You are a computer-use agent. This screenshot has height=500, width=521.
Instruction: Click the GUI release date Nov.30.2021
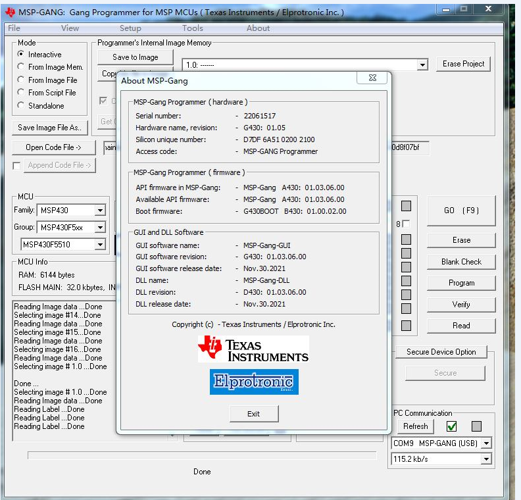pos(264,268)
